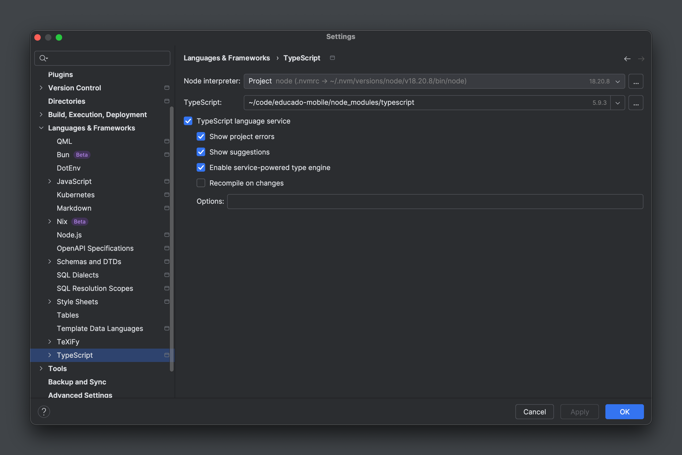Open the TypeScript version dropdown
This screenshot has height=455, width=682.
[618, 102]
